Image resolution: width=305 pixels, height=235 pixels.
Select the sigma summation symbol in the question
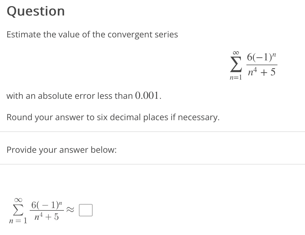pos(236,65)
